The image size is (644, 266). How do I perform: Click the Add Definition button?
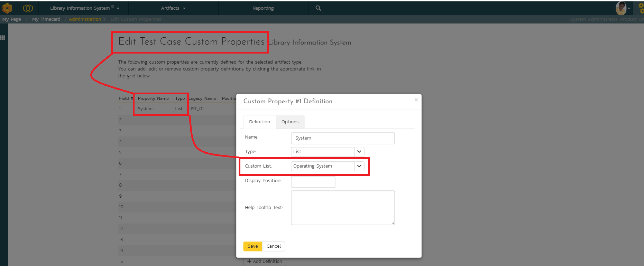(x=265, y=262)
